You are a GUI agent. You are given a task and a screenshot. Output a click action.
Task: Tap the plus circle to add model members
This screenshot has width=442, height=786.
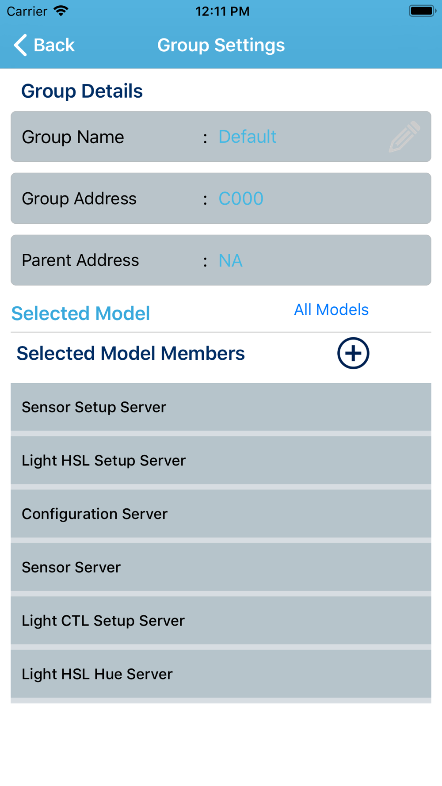click(x=353, y=353)
